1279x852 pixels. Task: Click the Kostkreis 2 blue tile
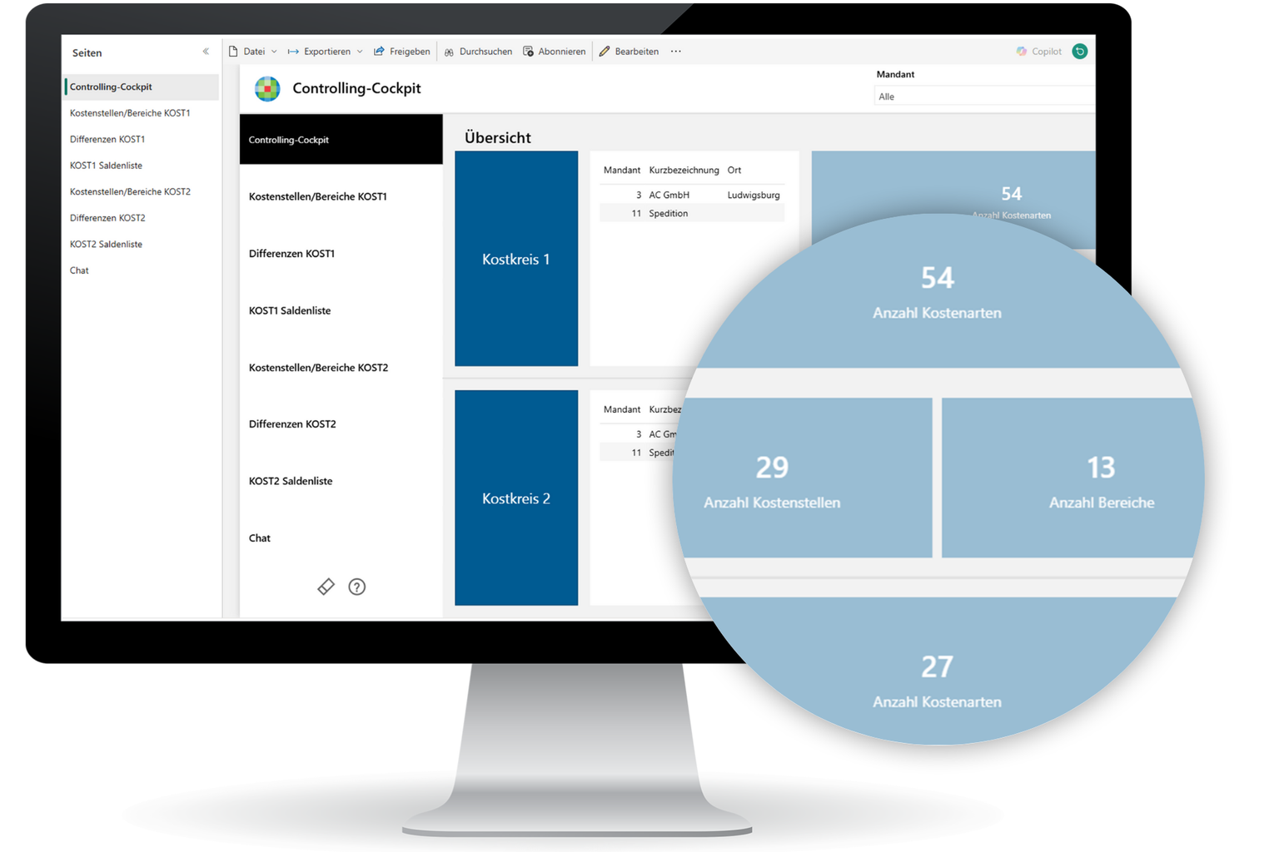tap(516, 498)
